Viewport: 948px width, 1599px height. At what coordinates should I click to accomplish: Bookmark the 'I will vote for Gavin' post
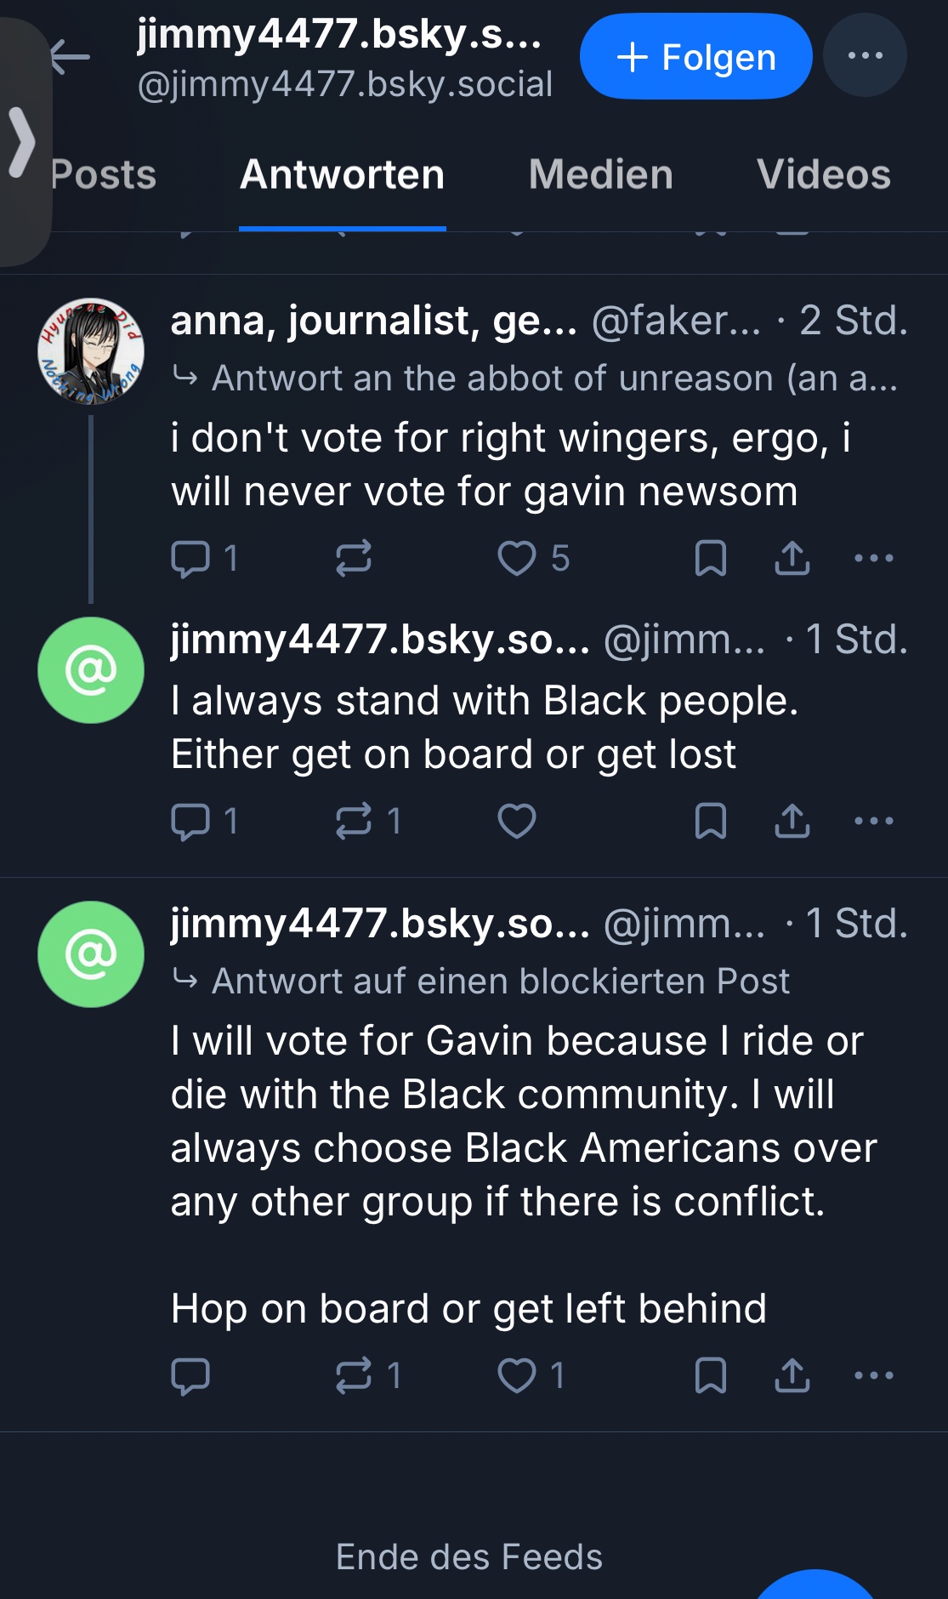tap(711, 1376)
